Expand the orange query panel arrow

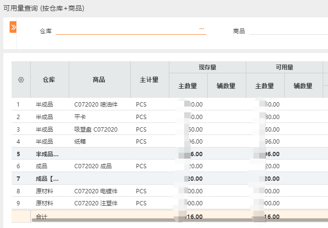[x=13, y=27]
